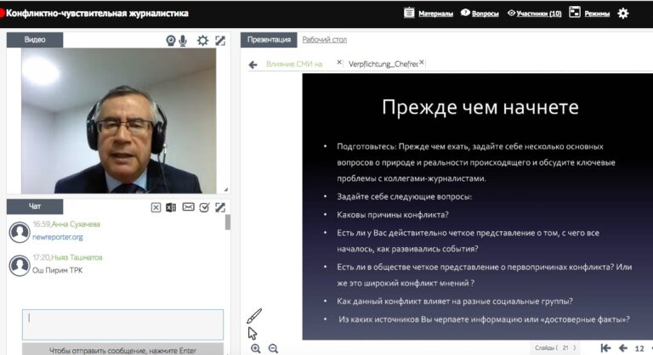Screen dimensions: 653x355
Task: Show Участники (10) participants list
Action: 538,14
